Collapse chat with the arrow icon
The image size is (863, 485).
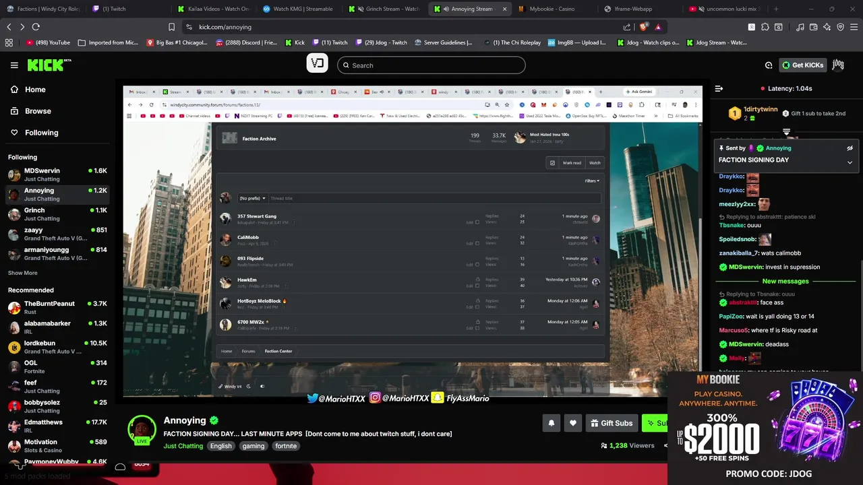point(719,88)
